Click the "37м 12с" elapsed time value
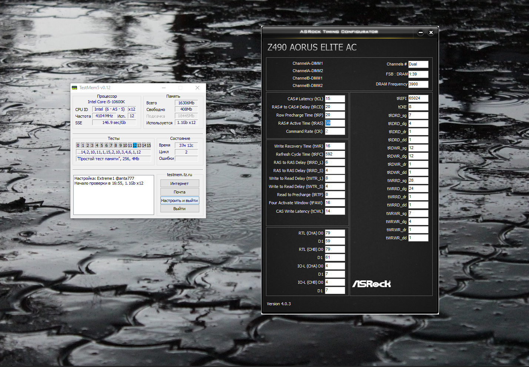This screenshot has height=367, width=529. click(186, 145)
